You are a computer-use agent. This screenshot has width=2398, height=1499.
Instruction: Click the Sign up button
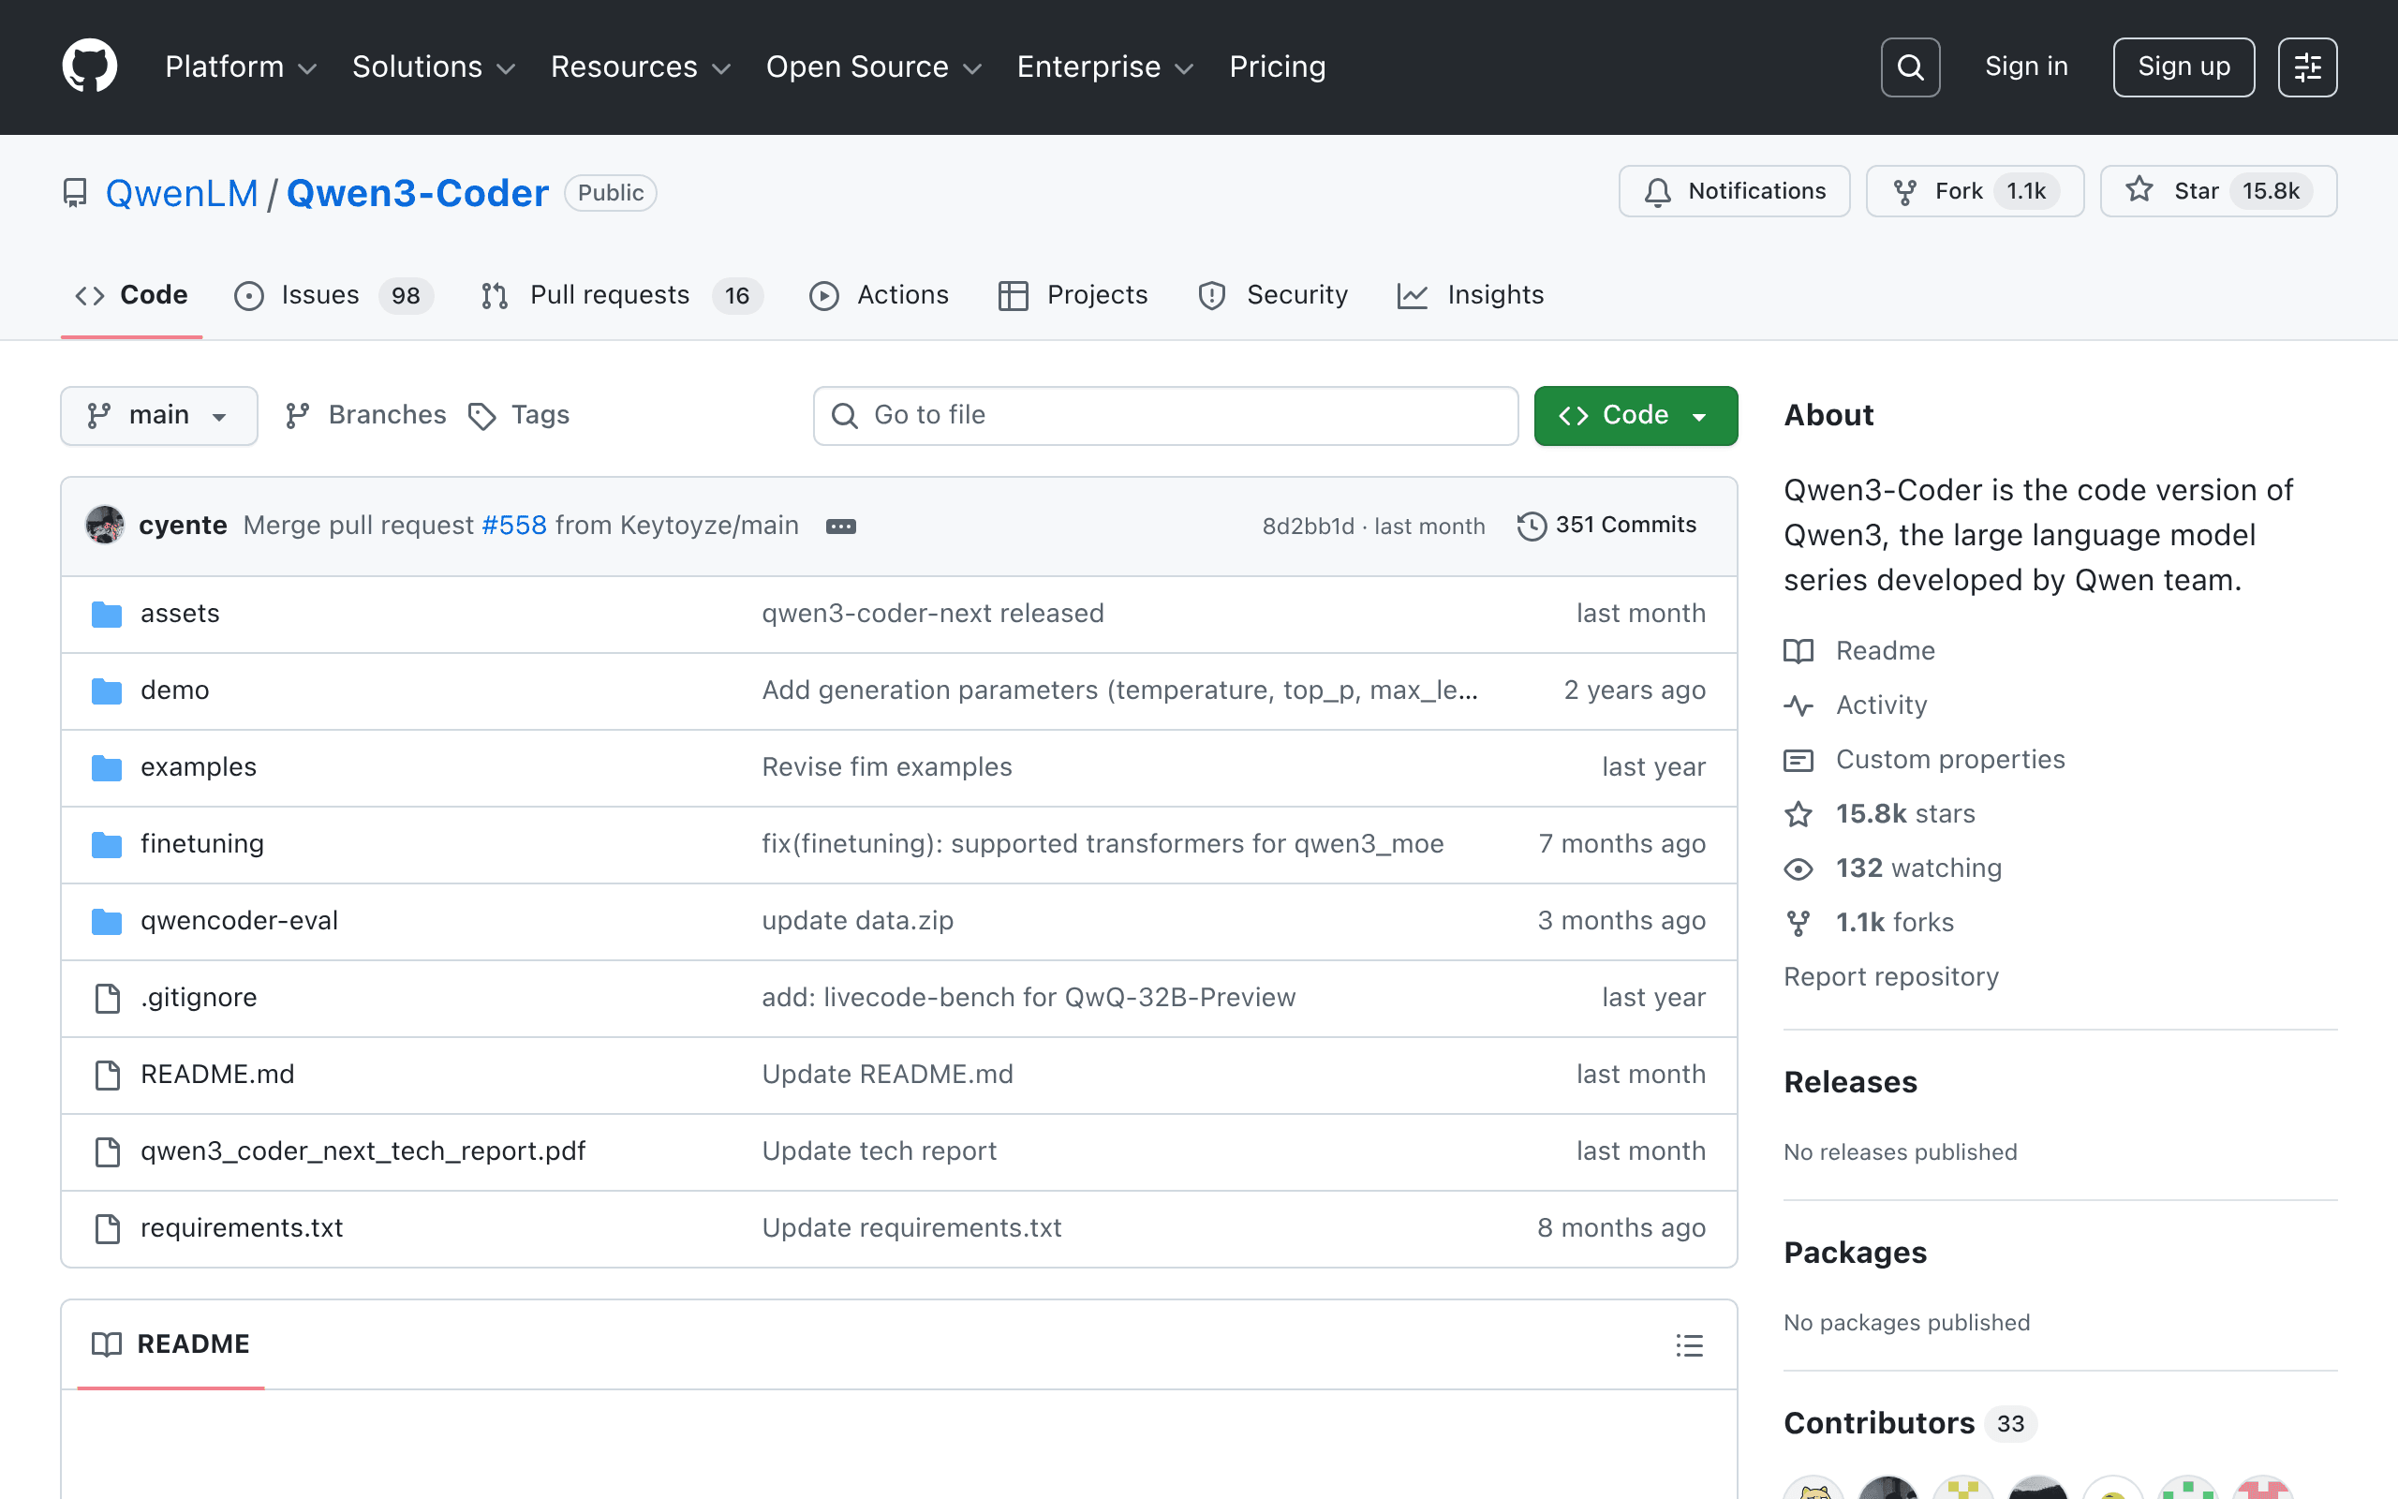click(2183, 67)
